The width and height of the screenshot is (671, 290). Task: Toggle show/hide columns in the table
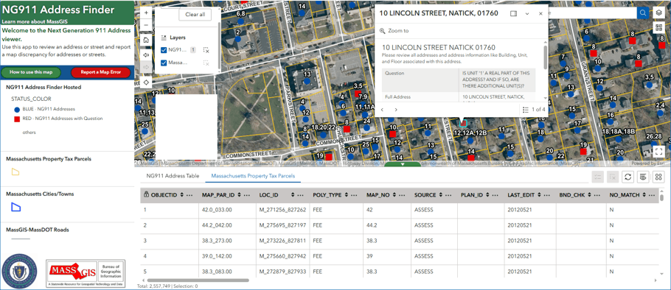tap(643, 177)
